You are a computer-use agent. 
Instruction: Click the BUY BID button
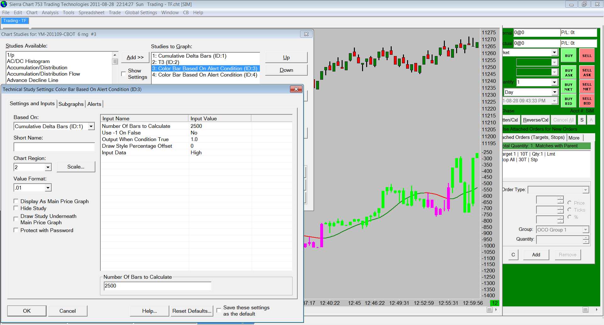(569, 101)
